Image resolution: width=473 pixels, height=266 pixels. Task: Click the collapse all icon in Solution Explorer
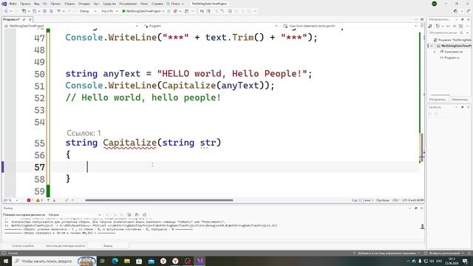(455, 27)
